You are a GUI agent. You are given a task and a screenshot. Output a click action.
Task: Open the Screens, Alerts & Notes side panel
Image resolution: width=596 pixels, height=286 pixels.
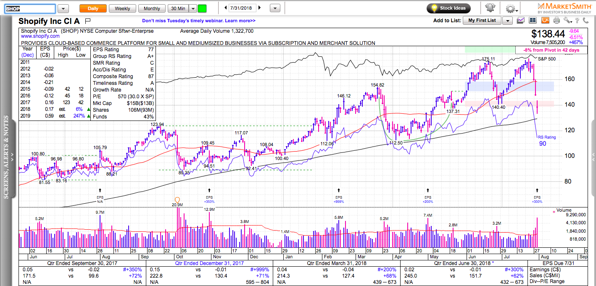7,156
